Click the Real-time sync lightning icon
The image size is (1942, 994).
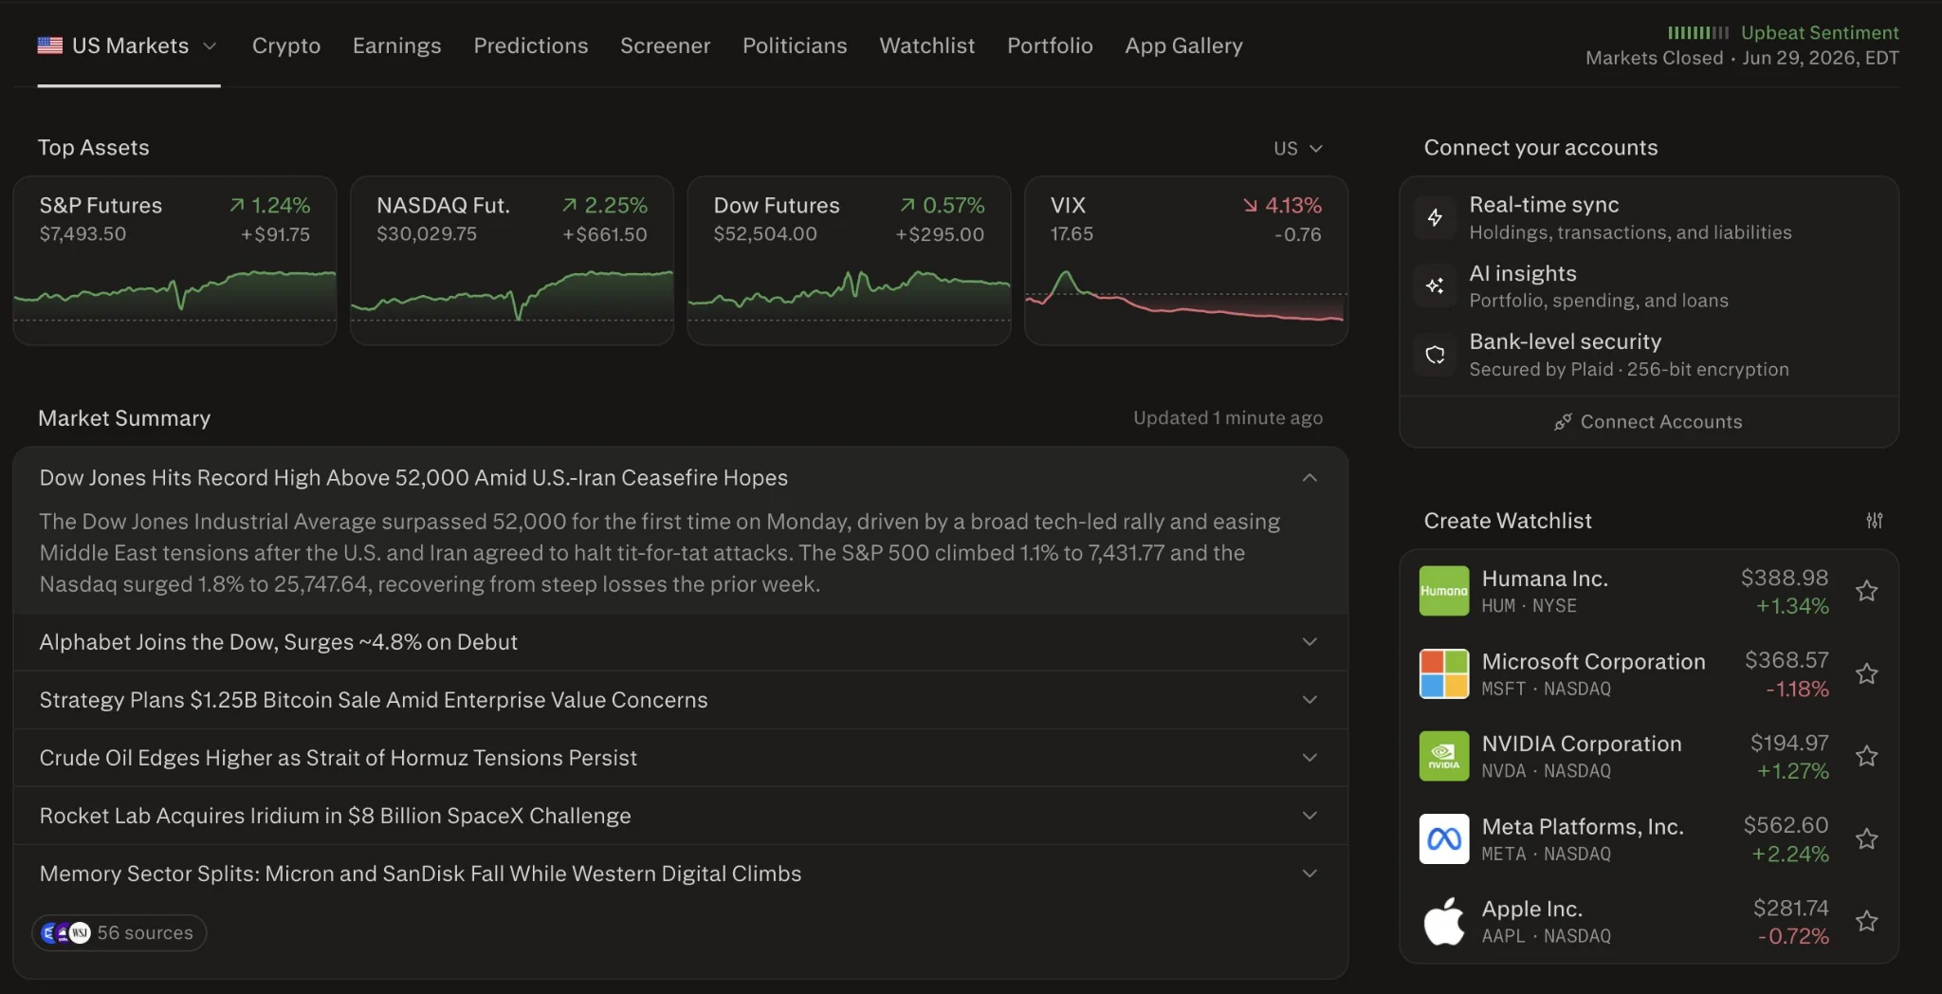(x=1435, y=217)
